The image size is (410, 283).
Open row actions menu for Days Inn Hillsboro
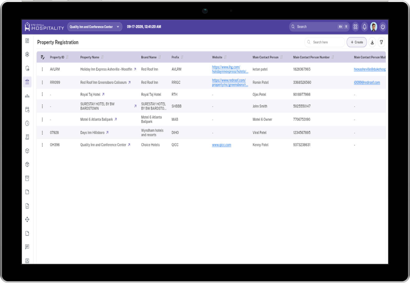point(42,133)
